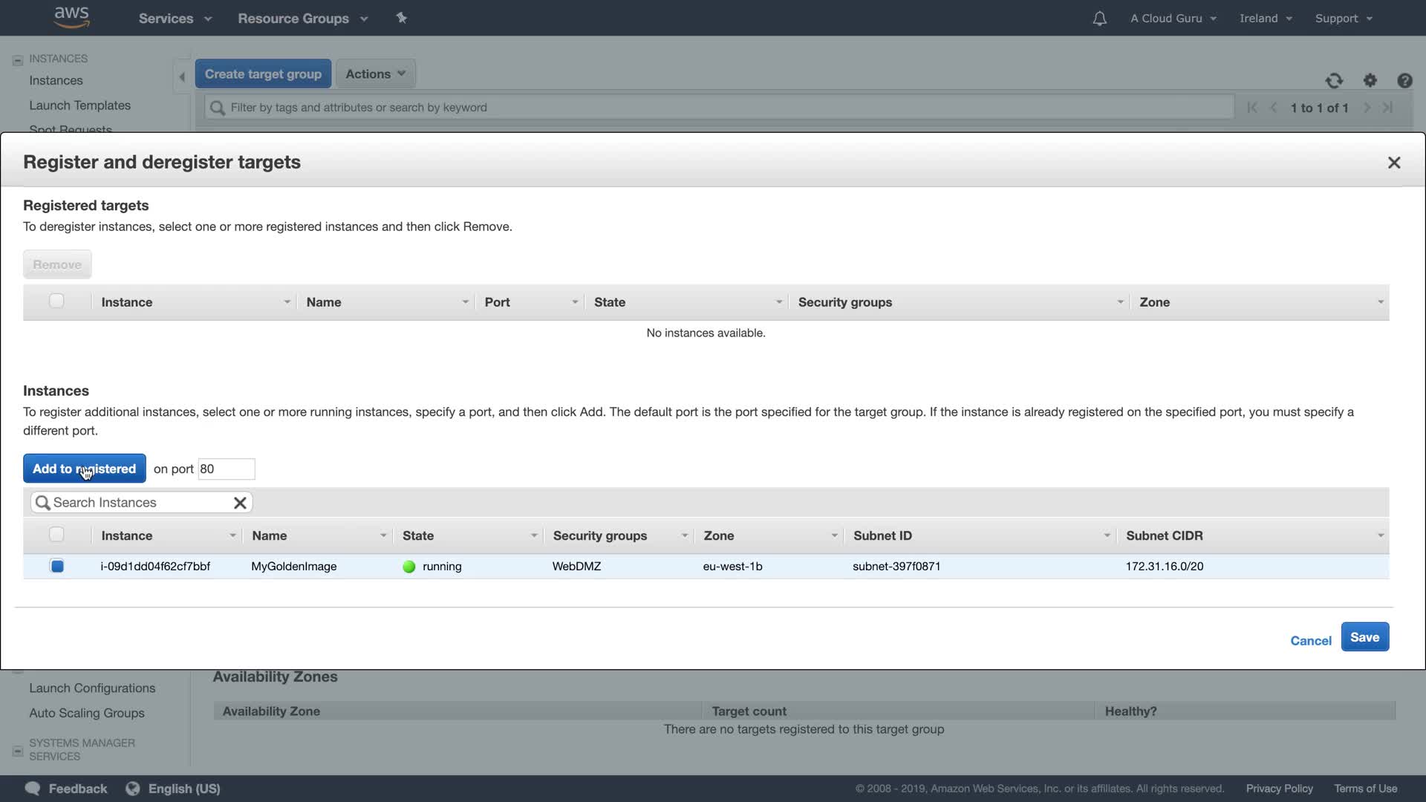Open the Actions dropdown button

pos(375,74)
